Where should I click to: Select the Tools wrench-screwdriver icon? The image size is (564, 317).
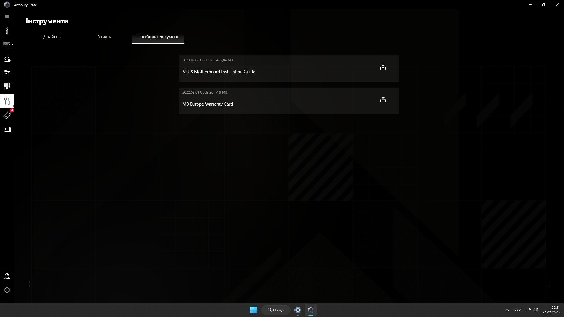pyautogui.click(x=7, y=101)
